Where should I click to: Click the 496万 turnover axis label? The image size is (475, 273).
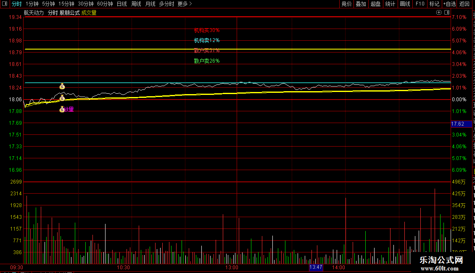click(x=459, y=182)
